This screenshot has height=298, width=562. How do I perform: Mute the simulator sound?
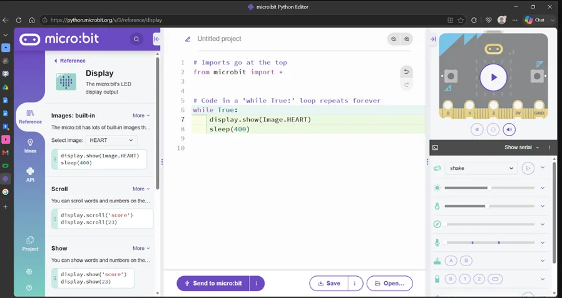[x=509, y=129]
